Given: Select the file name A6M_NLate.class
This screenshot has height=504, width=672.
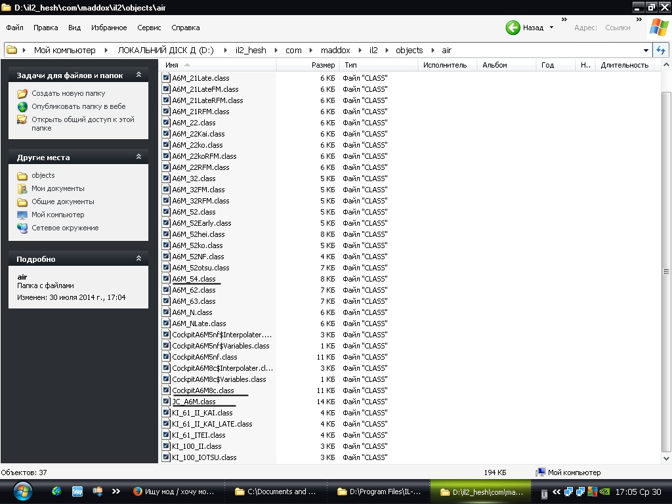Looking at the screenshot, I should [x=199, y=324].
